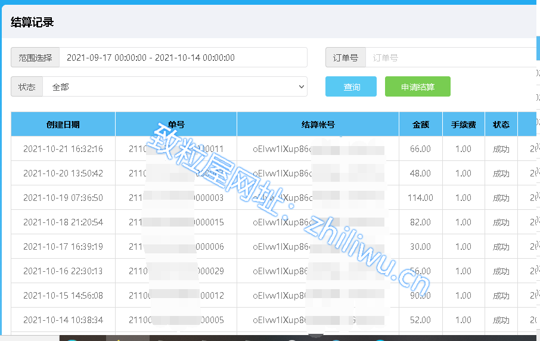Open the 状态 dropdown showing 全部
This screenshot has width=540, height=341.
tap(175, 87)
